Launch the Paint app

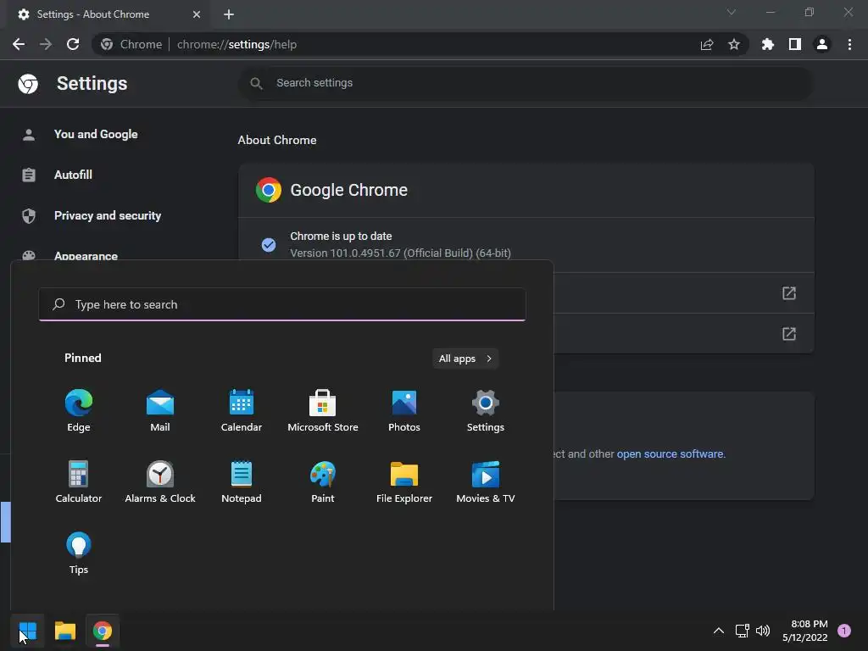323,481
